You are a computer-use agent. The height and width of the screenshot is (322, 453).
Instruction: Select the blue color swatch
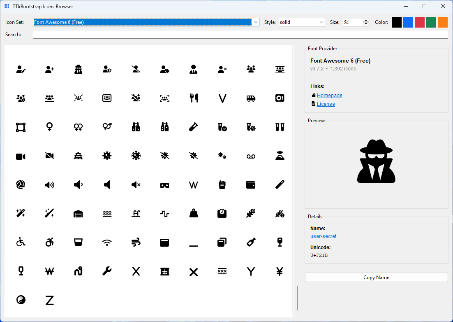pyautogui.click(x=408, y=22)
